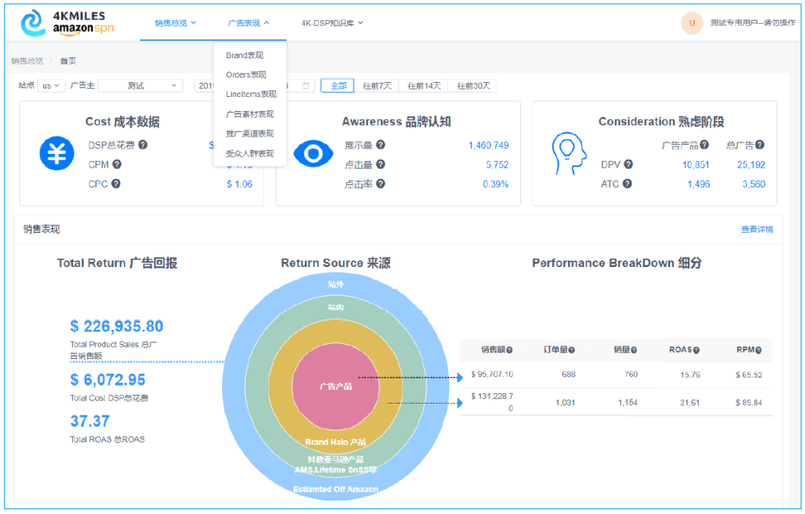The image size is (805, 514).
Task: Click the calendar icon in date field
Action: 306,86
